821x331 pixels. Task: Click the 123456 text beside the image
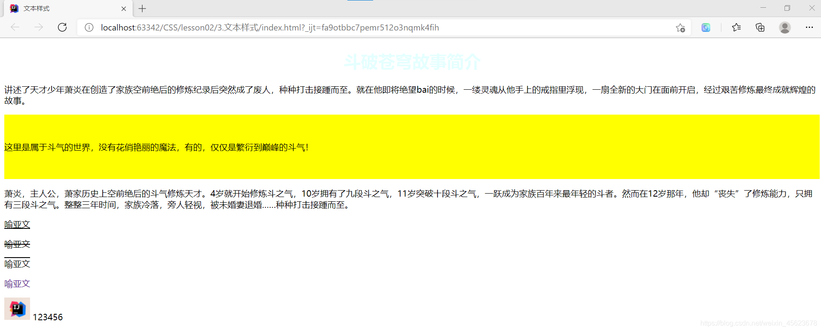(x=48, y=317)
